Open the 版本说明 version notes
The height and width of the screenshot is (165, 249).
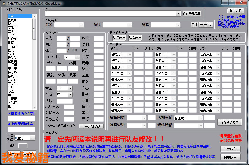coord(235,11)
